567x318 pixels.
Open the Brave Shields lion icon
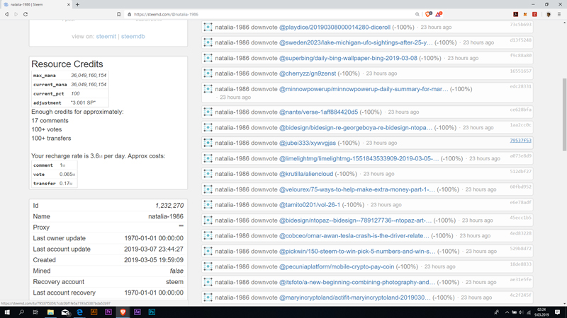429,14
